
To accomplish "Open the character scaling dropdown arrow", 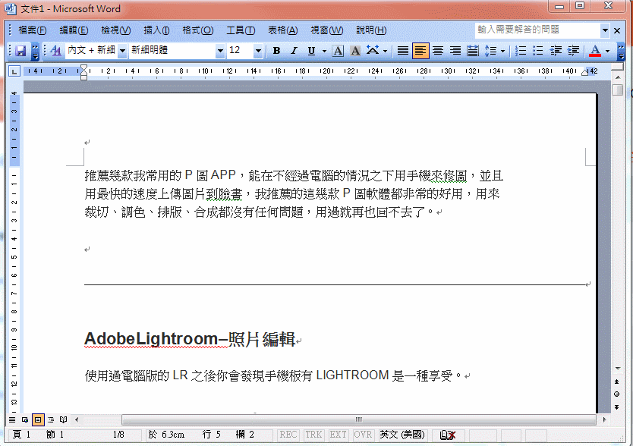I will click(385, 51).
